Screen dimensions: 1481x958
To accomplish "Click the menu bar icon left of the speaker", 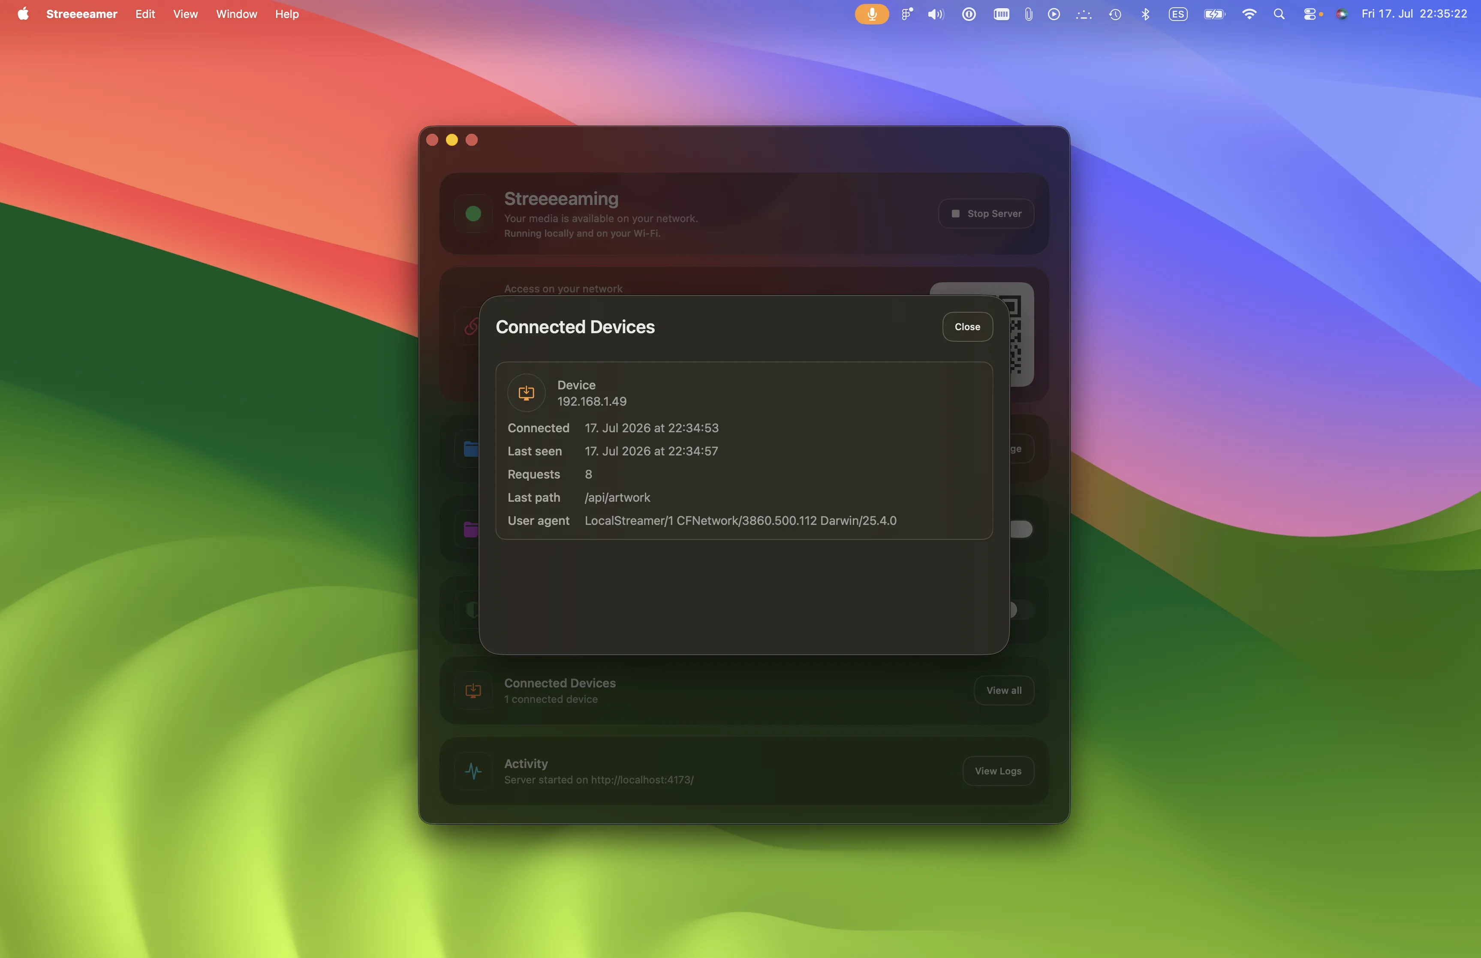I will (907, 14).
